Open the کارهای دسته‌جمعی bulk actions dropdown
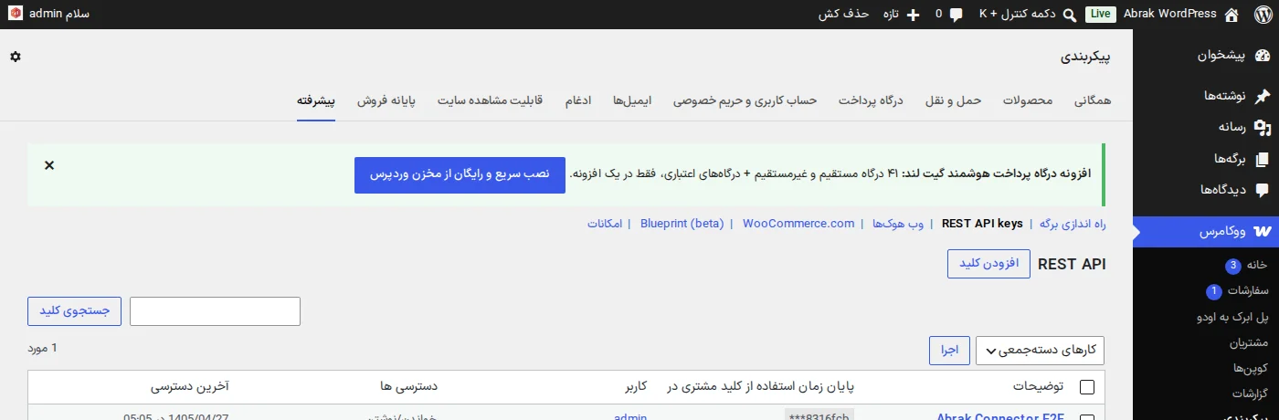 (1041, 351)
